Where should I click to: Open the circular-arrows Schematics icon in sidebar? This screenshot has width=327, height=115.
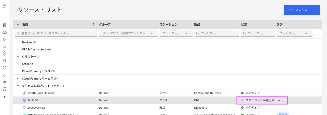(x=5, y=61)
